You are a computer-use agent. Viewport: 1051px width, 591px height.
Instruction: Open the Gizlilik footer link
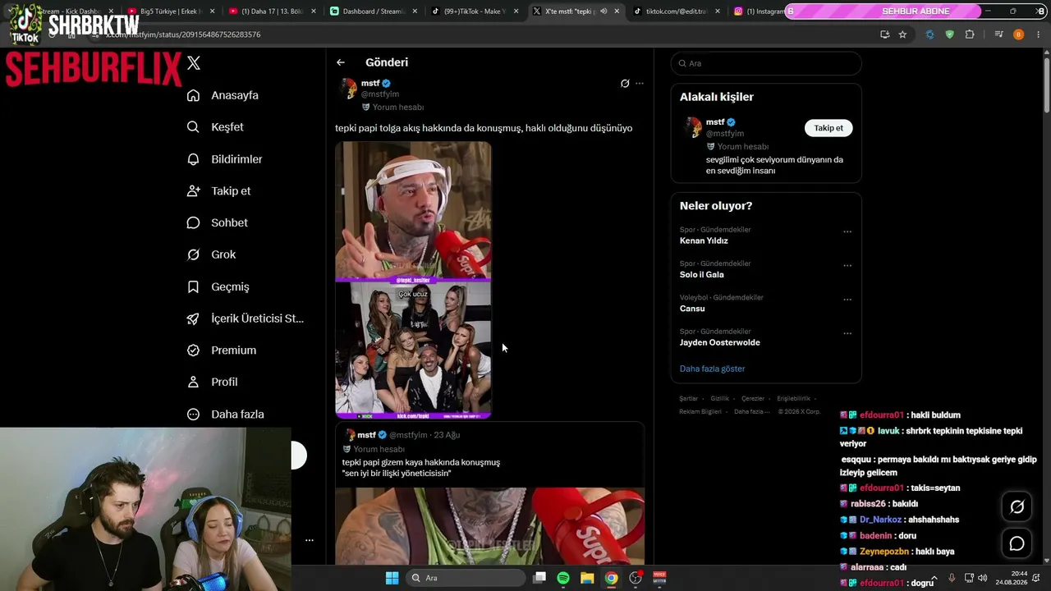coord(719,399)
